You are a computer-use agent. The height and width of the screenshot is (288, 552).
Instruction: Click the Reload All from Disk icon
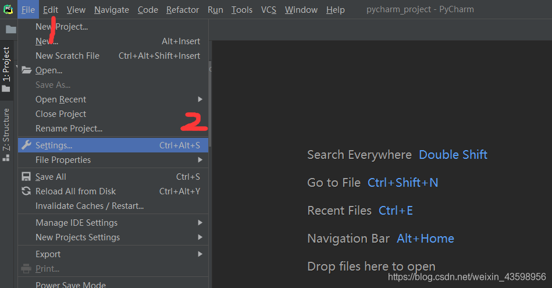coord(26,191)
